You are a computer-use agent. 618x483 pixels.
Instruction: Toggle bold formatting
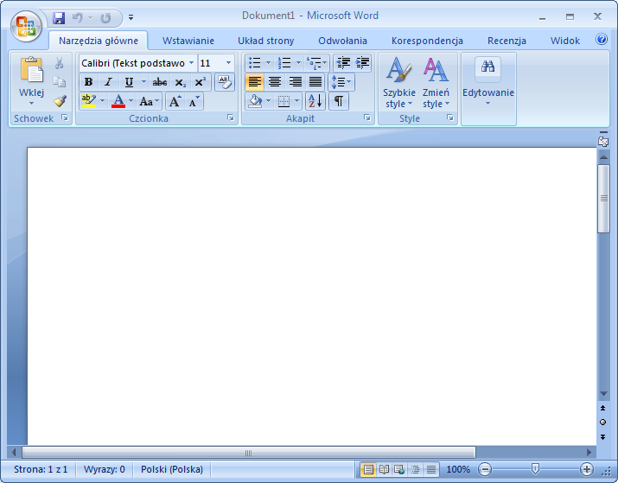89,82
